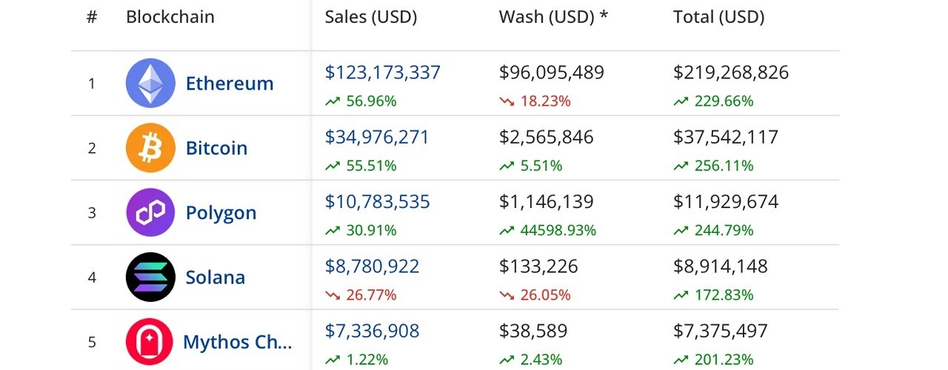This screenshot has height=370, width=948.
Task: Sort by the Sales (USD) column header
Action: [370, 17]
